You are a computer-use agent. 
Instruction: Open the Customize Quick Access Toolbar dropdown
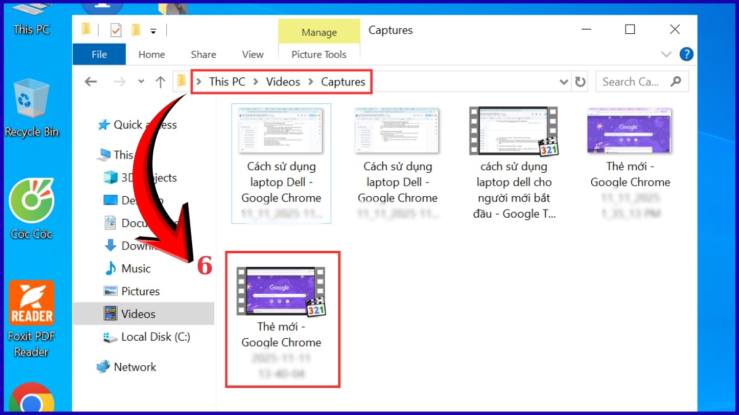pos(153,31)
